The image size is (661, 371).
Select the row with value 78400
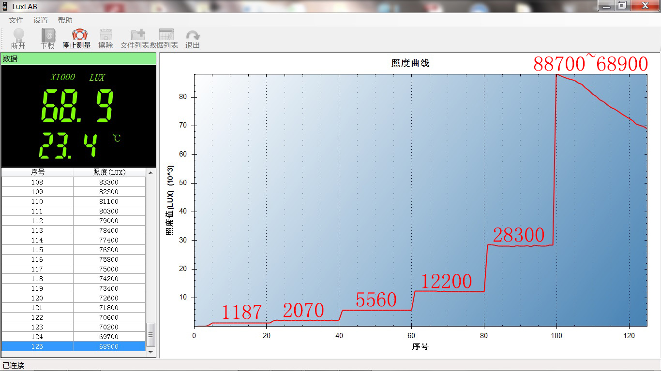click(x=74, y=230)
